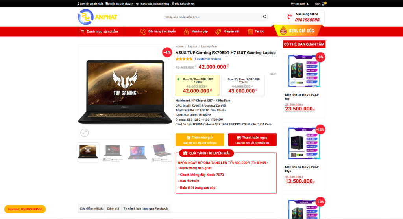
Task: Select the second product thumbnail image
Action: [113, 152]
